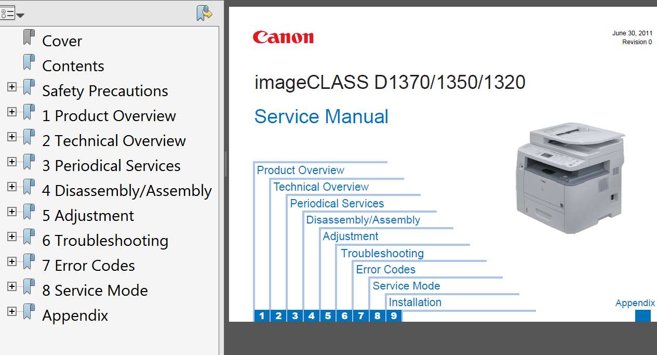Click the expand current bookmark icon
Screen dimensions: 657x355
(205, 12)
